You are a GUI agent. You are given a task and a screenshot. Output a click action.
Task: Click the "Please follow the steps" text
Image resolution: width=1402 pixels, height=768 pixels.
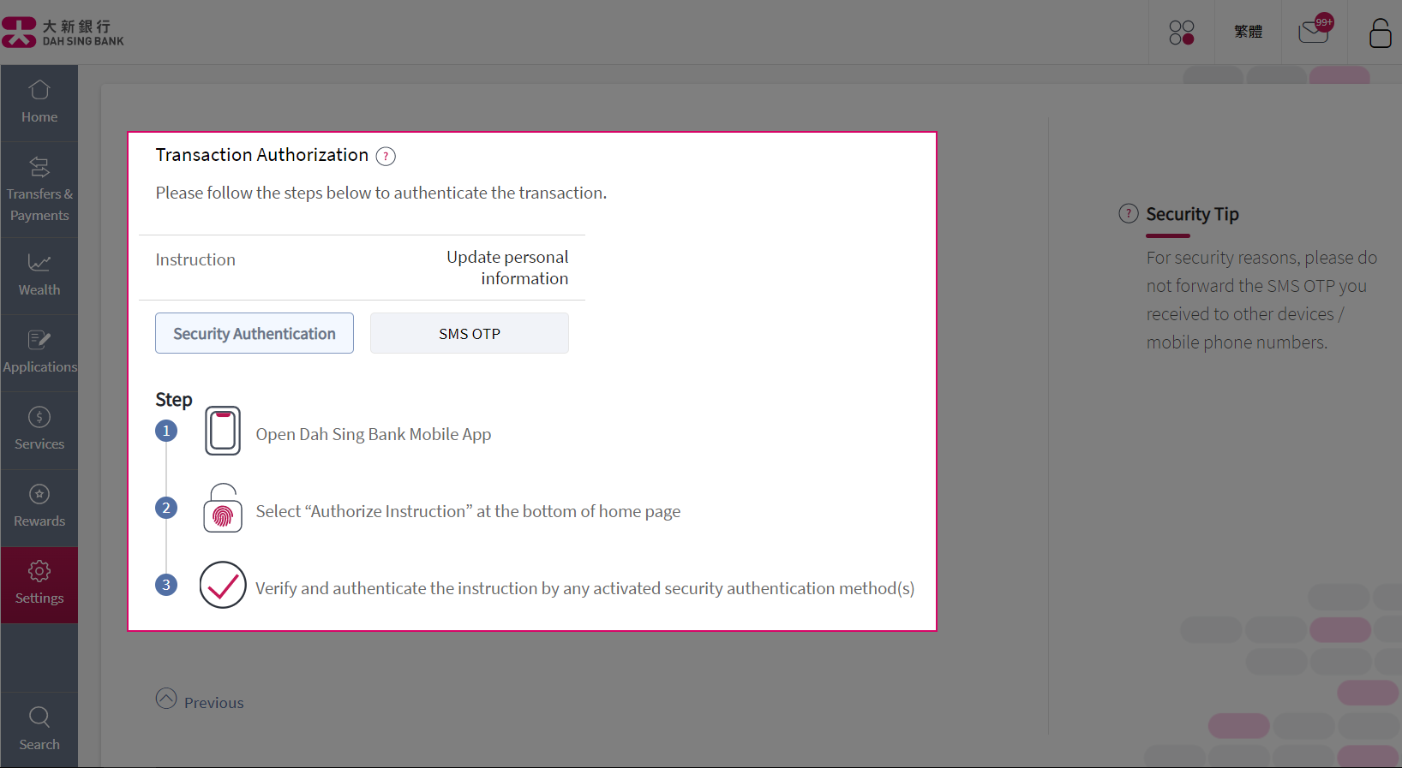tap(381, 193)
